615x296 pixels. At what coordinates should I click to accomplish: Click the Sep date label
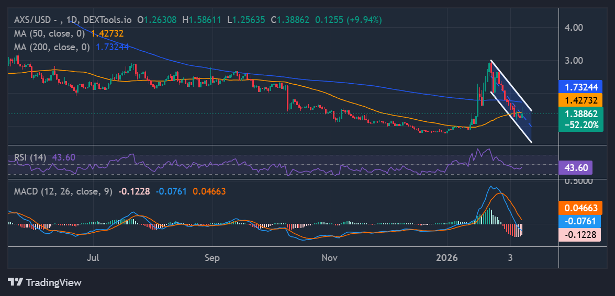[212, 258]
